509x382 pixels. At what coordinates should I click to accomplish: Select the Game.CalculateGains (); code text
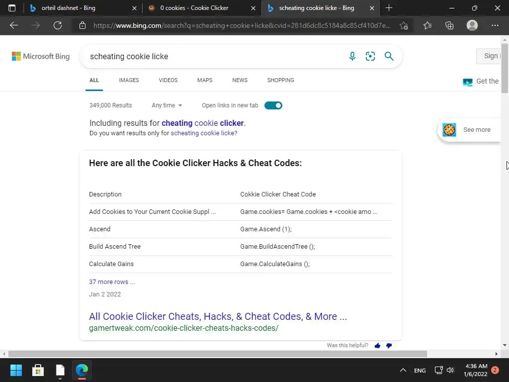[275, 264]
